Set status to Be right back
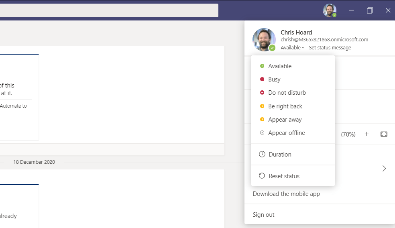The width and height of the screenshot is (395, 228). [285, 106]
